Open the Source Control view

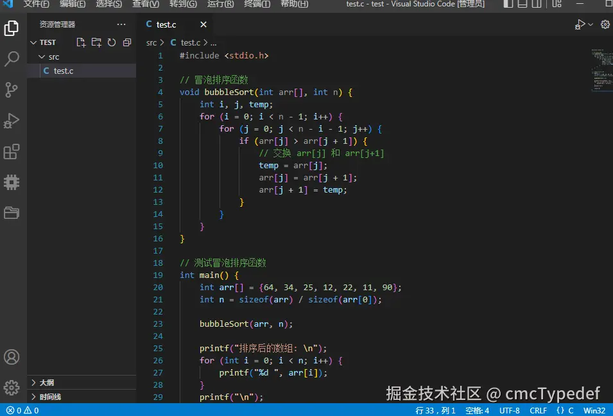click(12, 89)
